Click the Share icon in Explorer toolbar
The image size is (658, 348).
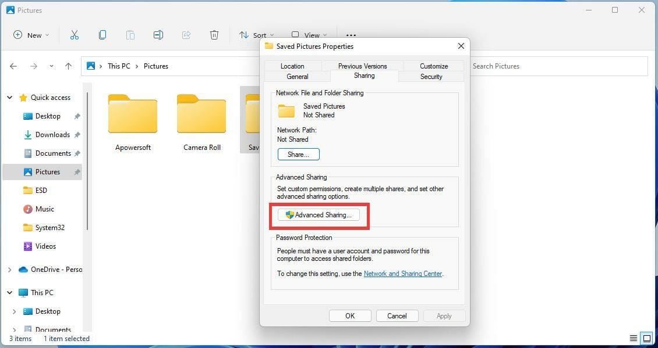pos(186,35)
